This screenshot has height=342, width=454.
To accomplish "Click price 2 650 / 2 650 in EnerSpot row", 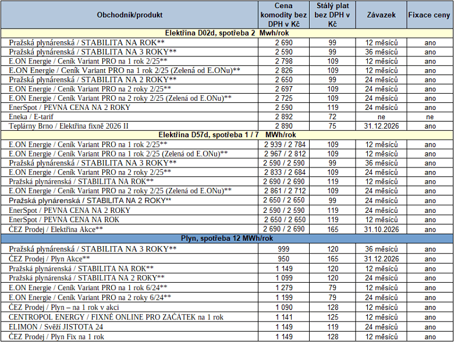I will pyautogui.click(x=285, y=220).
